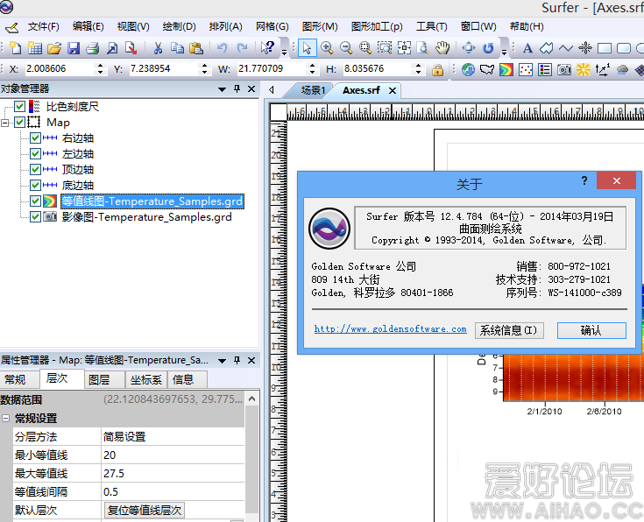Click the Zoom Out magnifier icon
This screenshot has height=522, width=644.
point(346,48)
